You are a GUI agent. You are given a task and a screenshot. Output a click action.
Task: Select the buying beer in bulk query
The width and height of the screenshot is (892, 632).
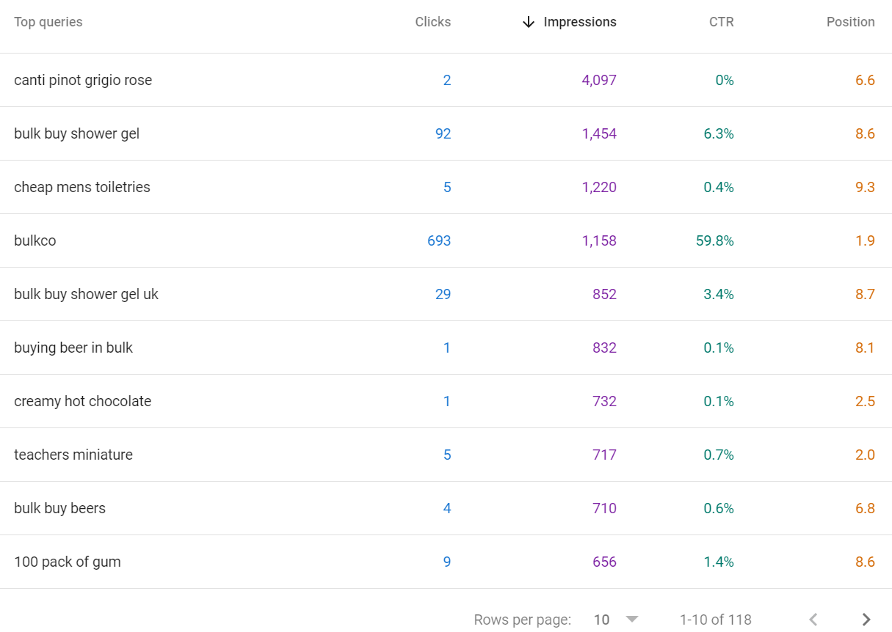(x=73, y=348)
